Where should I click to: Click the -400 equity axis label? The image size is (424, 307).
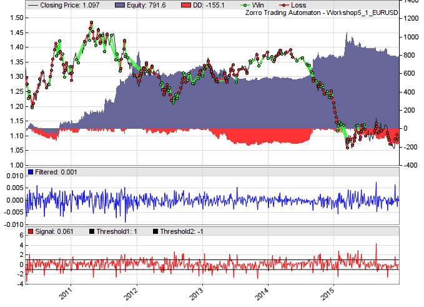point(409,165)
